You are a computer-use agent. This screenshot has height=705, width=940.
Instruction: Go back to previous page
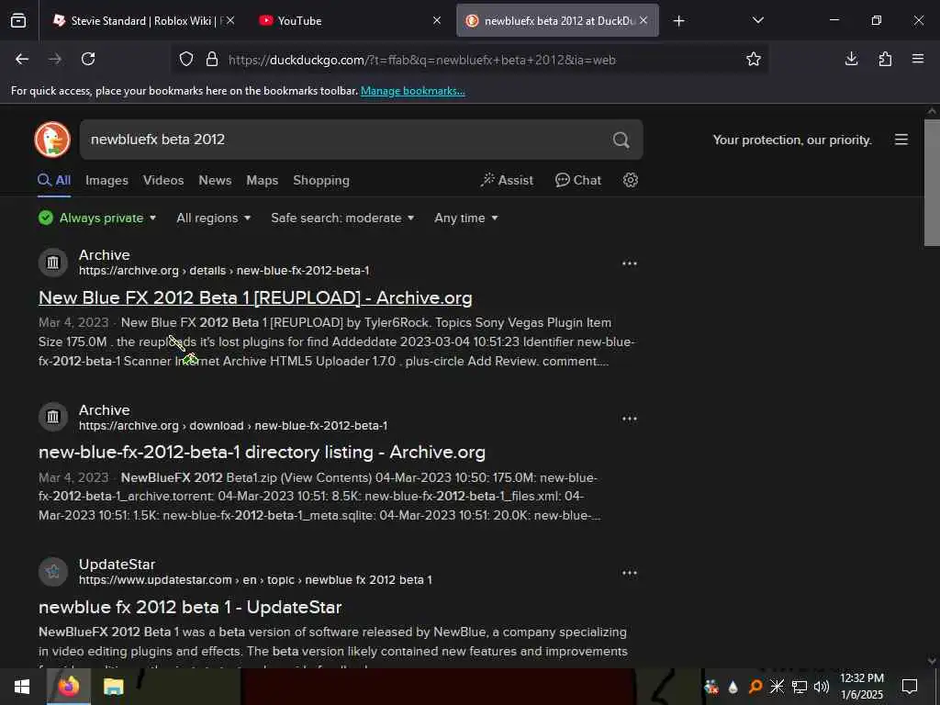[x=22, y=59]
